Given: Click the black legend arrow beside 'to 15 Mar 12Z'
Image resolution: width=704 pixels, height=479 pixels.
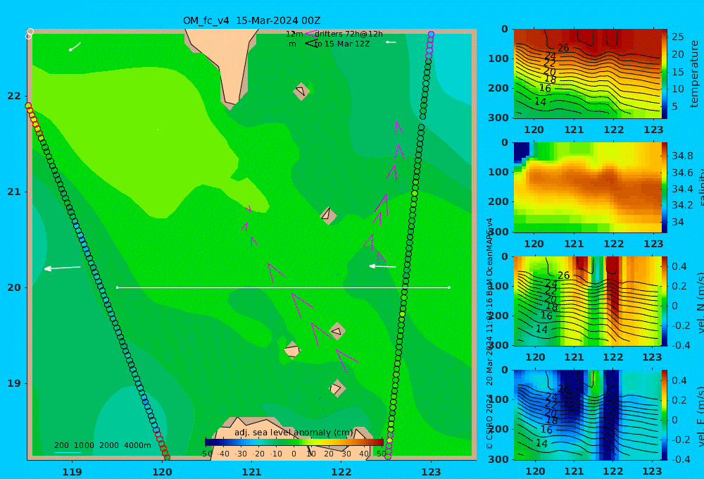Looking at the screenshot, I should click(x=311, y=44).
